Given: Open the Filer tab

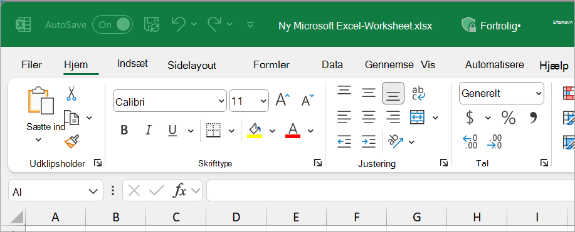Looking at the screenshot, I should point(31,65).
